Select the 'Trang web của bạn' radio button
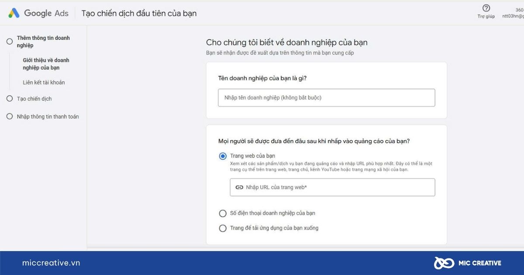524x275 pixels. pyautogui.click(x=223, y=156)
